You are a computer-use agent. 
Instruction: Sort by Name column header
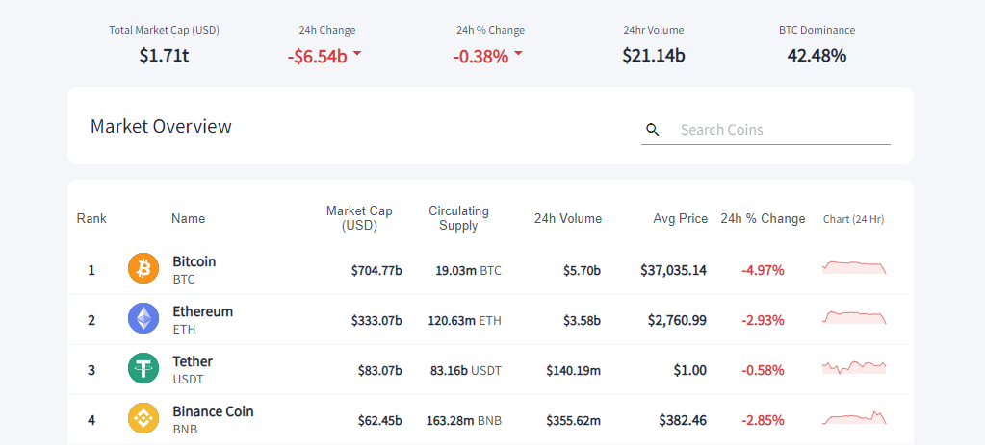pyautogui.click(x=188, y=219)
